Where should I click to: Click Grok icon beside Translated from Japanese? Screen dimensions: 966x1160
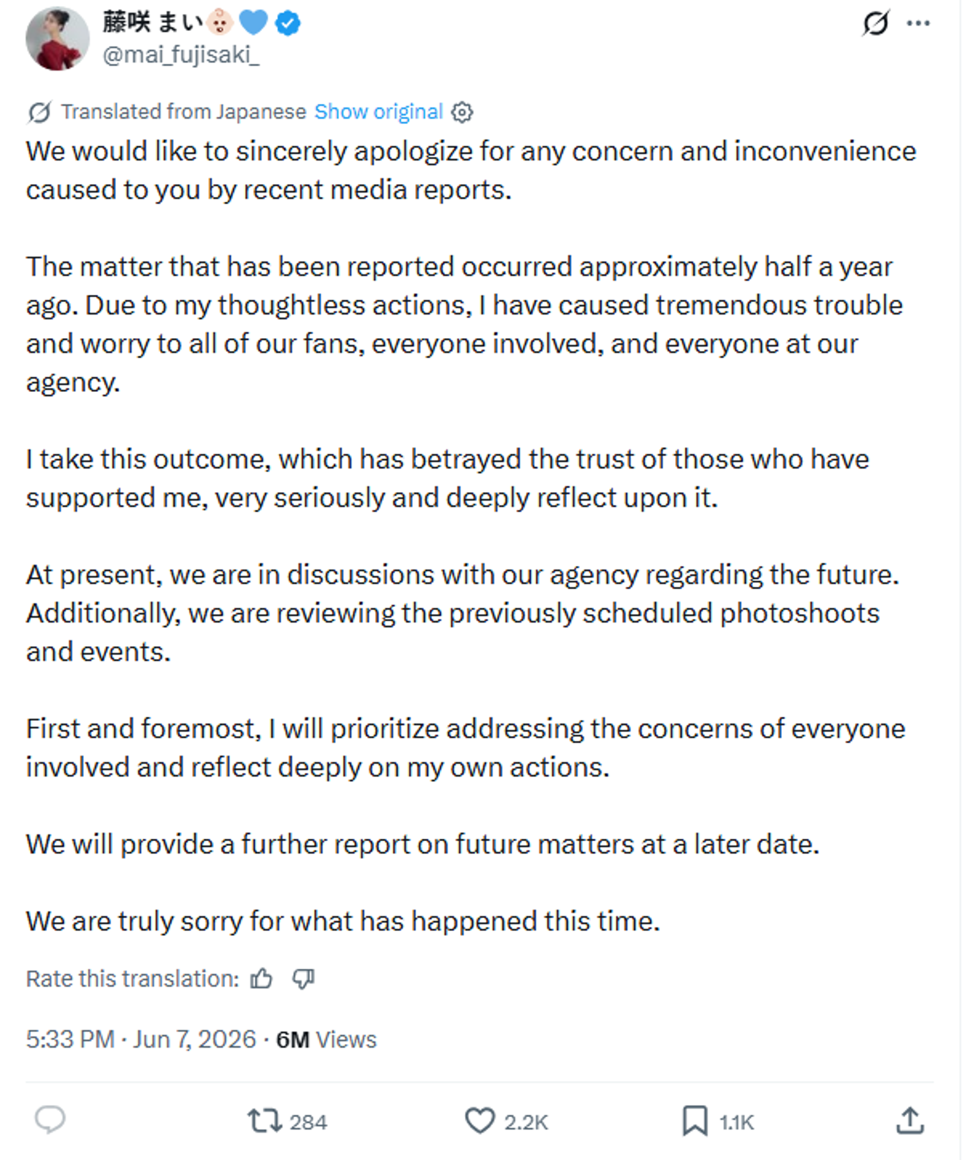point(40,112)
